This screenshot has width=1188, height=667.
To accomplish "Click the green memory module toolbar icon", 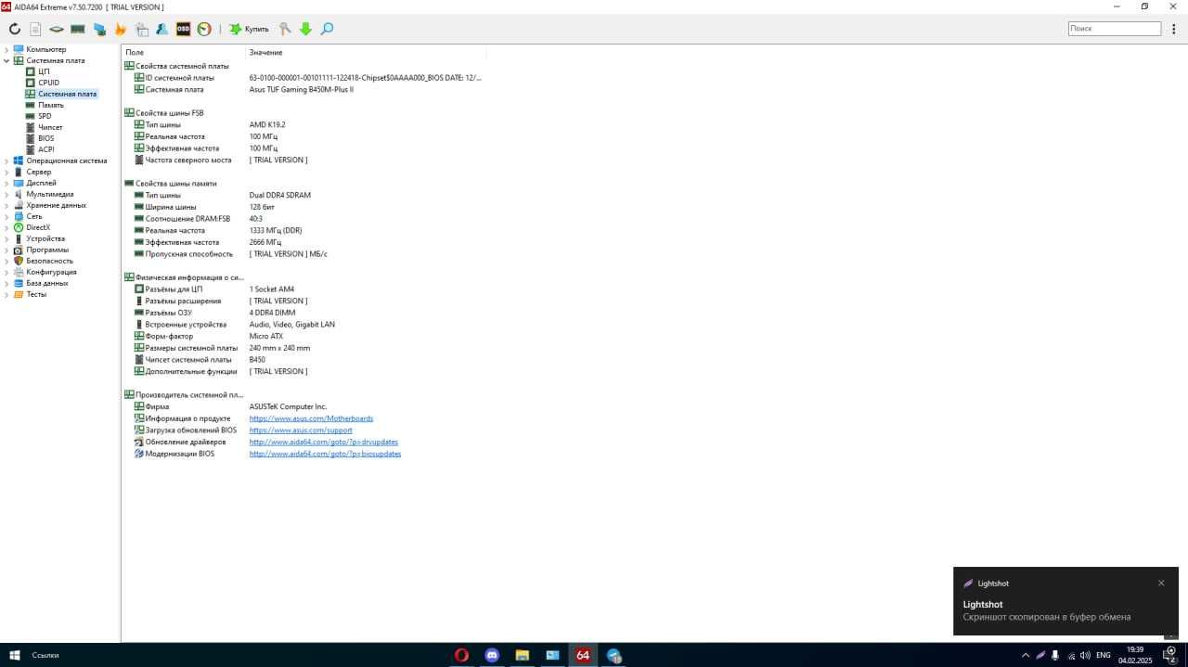I will click(x=78, y=30).
